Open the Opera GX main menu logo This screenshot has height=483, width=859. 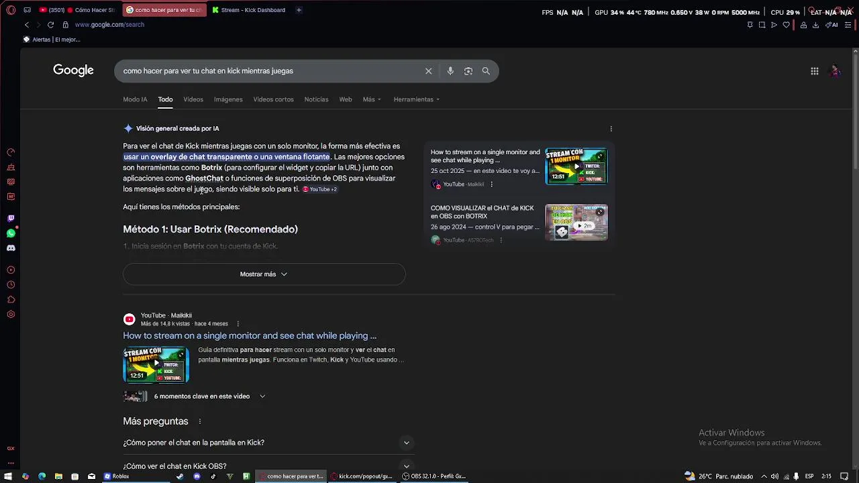[11, 10]
